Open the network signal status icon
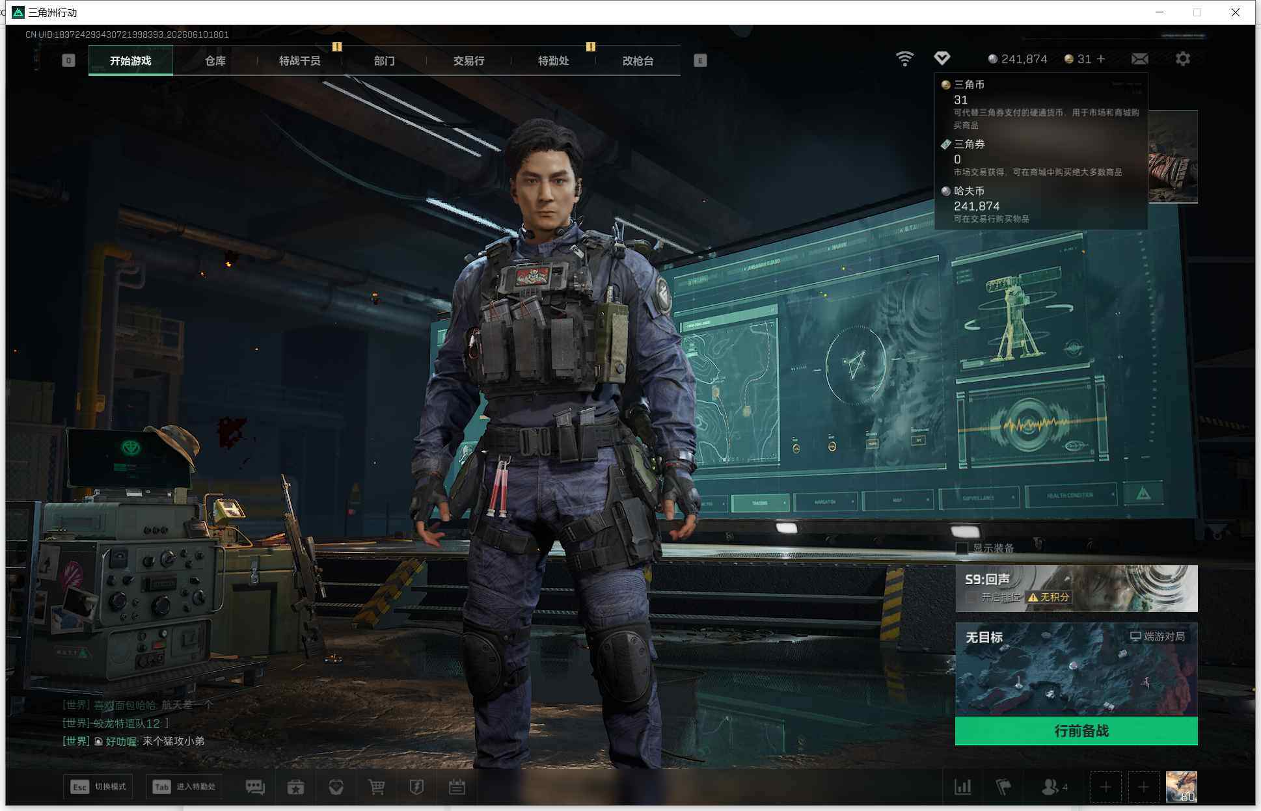Viewport: 1261px width, 811px height. [x=904, y=59]
